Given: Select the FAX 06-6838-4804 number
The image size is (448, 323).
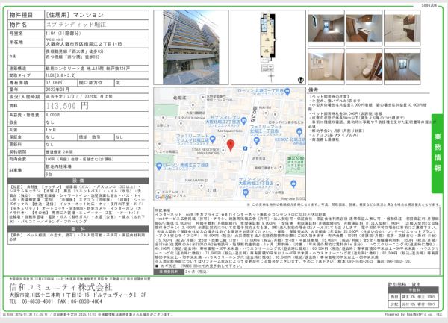Looking at the screenshot, I should pos(80,301).
